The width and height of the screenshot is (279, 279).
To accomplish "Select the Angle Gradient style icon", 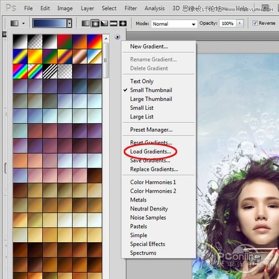I will click(104, 23).
